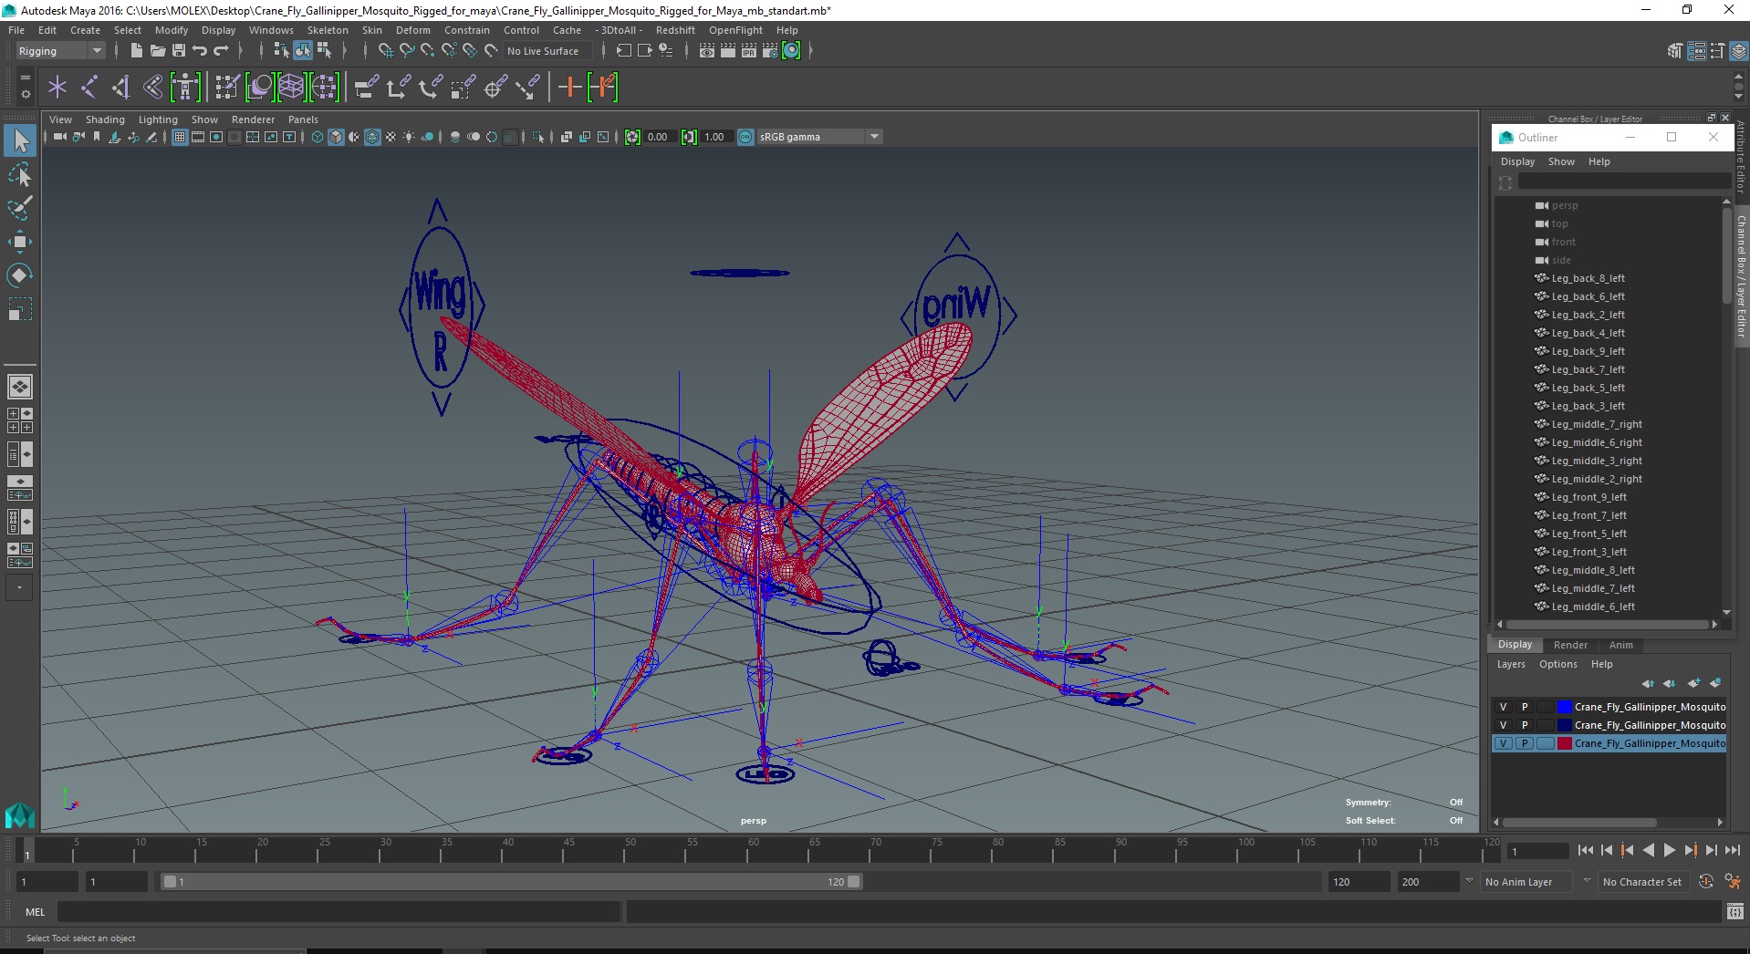Switch to the Anim layer tab
Viewport: 1750px width, 954px height.
1620,645
